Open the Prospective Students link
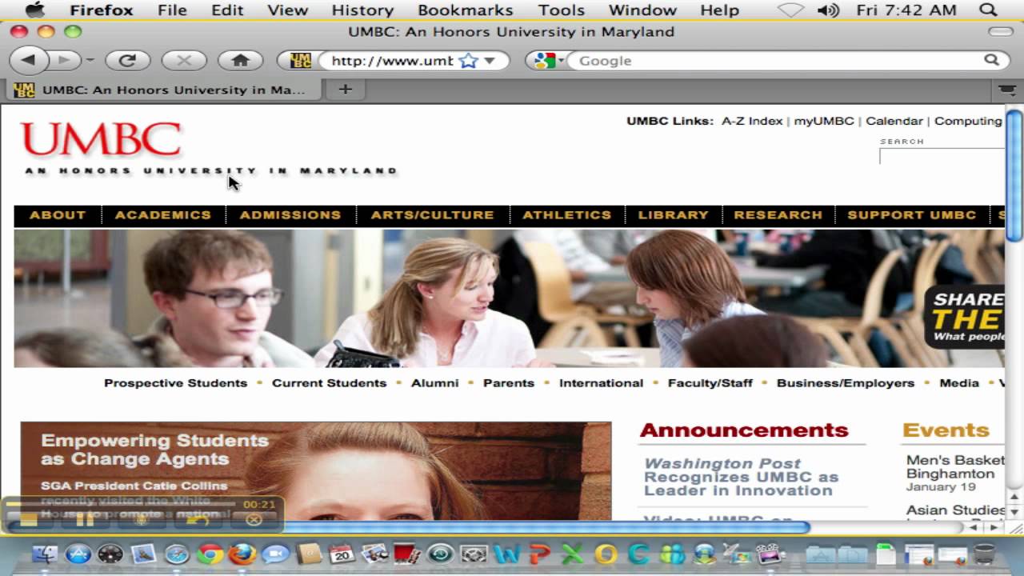The image size is (1024, 576). pos(175,383)
